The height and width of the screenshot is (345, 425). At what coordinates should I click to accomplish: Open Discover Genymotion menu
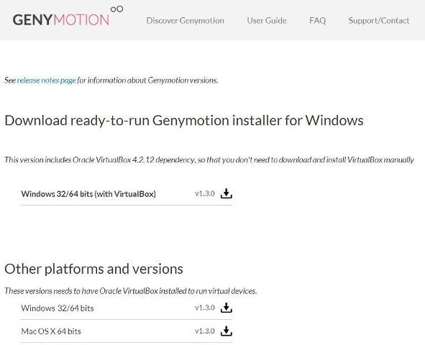(185, 21)
